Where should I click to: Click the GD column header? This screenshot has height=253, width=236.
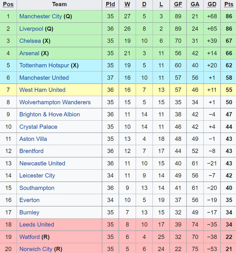[x=212, y=5]
